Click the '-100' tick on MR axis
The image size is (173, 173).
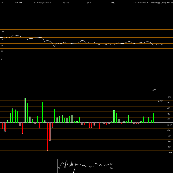click(x=170, y=153)
